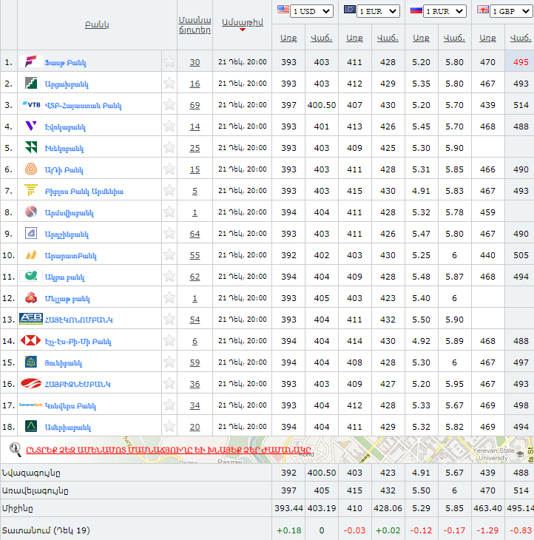The height and width of the screenshot is (540, 534).
Task: Click the red GBP sell value 495
Action: coord(521,62)
